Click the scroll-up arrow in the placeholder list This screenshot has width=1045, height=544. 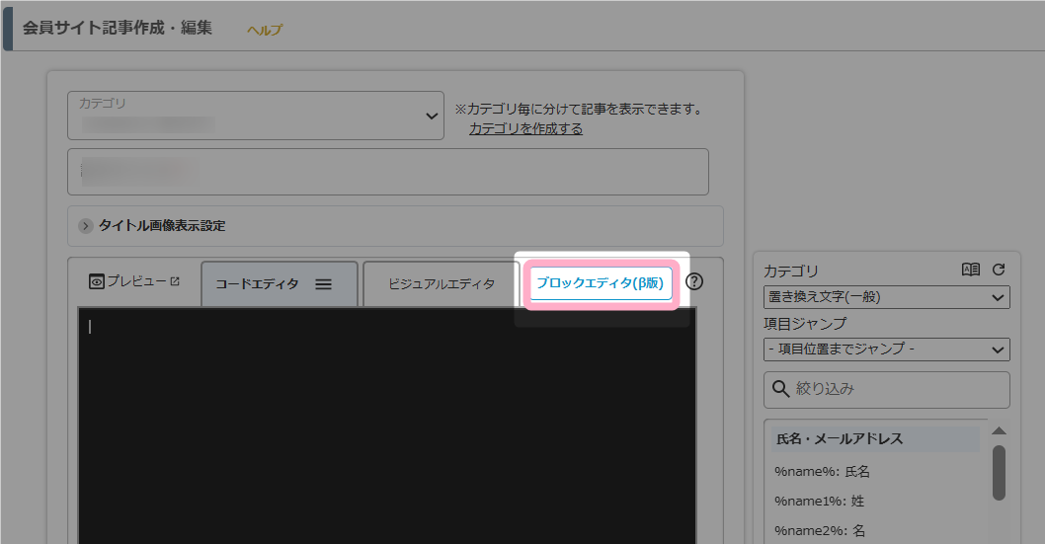click(x=999, y=430)
